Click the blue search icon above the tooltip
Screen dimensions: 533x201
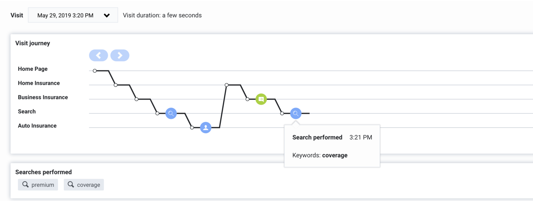(x=296, y=113)
